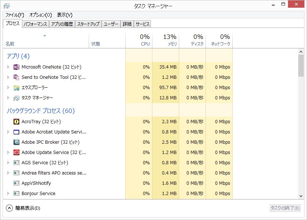Maximize the Task Manager window

(283, 4)
